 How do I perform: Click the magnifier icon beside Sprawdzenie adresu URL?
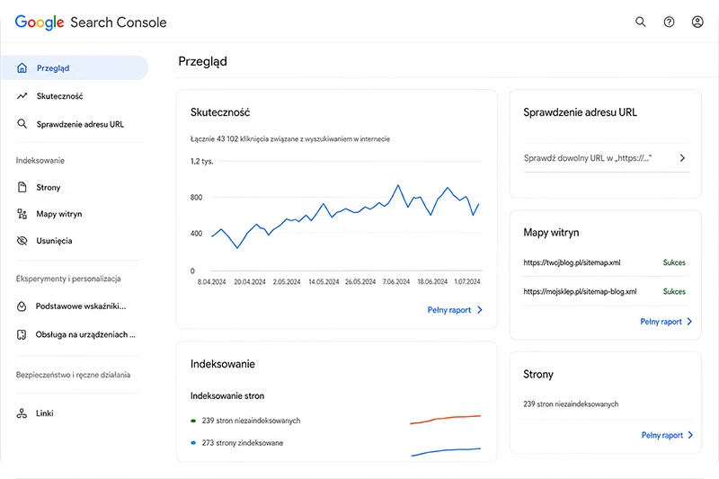pos(22,124)
